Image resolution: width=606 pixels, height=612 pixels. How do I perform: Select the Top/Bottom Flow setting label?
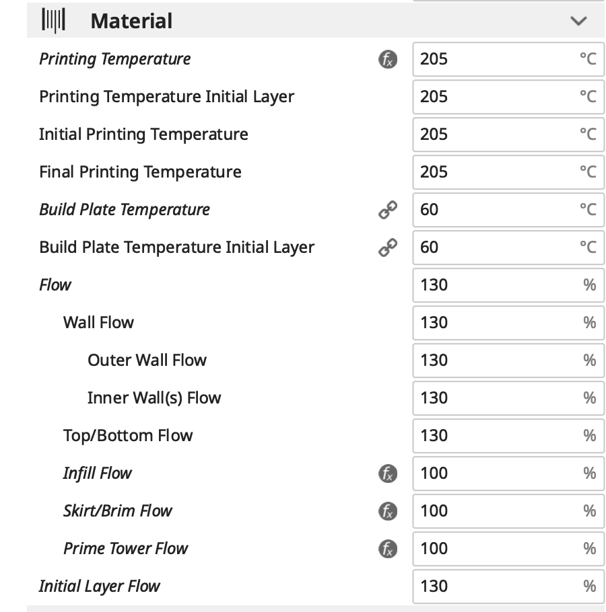tap(128, 436)
